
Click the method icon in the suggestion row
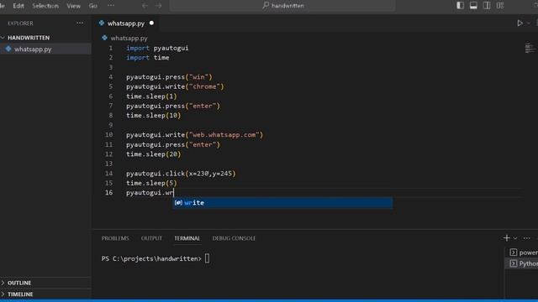click(x=178, y=203)
